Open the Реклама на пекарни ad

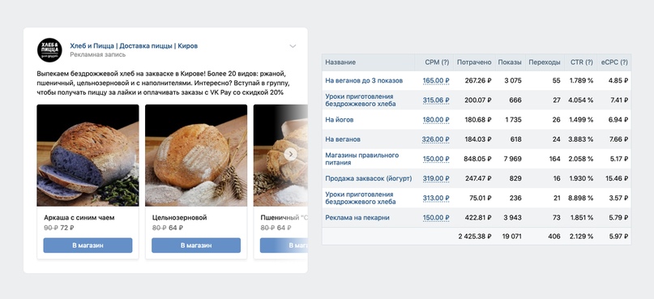[x=357, y=218]
